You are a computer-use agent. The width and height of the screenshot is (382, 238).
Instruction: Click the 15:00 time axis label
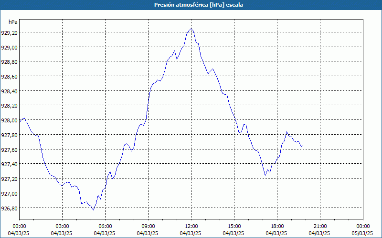(x=234, y=227)
